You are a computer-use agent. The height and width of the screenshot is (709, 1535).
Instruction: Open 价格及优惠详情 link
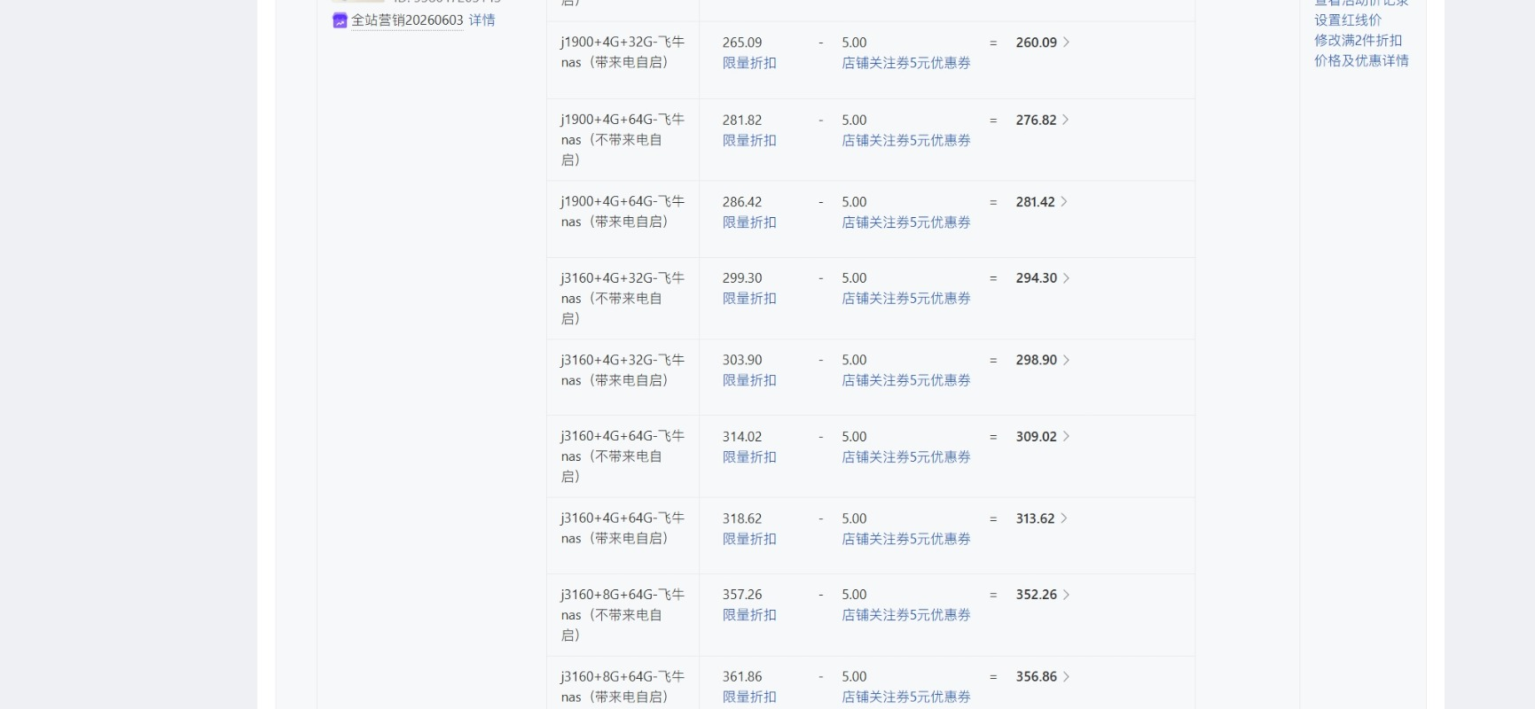[x=1361, y=60]
